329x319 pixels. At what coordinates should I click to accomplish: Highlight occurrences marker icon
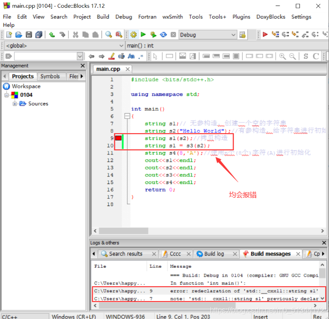pos(112,56)
